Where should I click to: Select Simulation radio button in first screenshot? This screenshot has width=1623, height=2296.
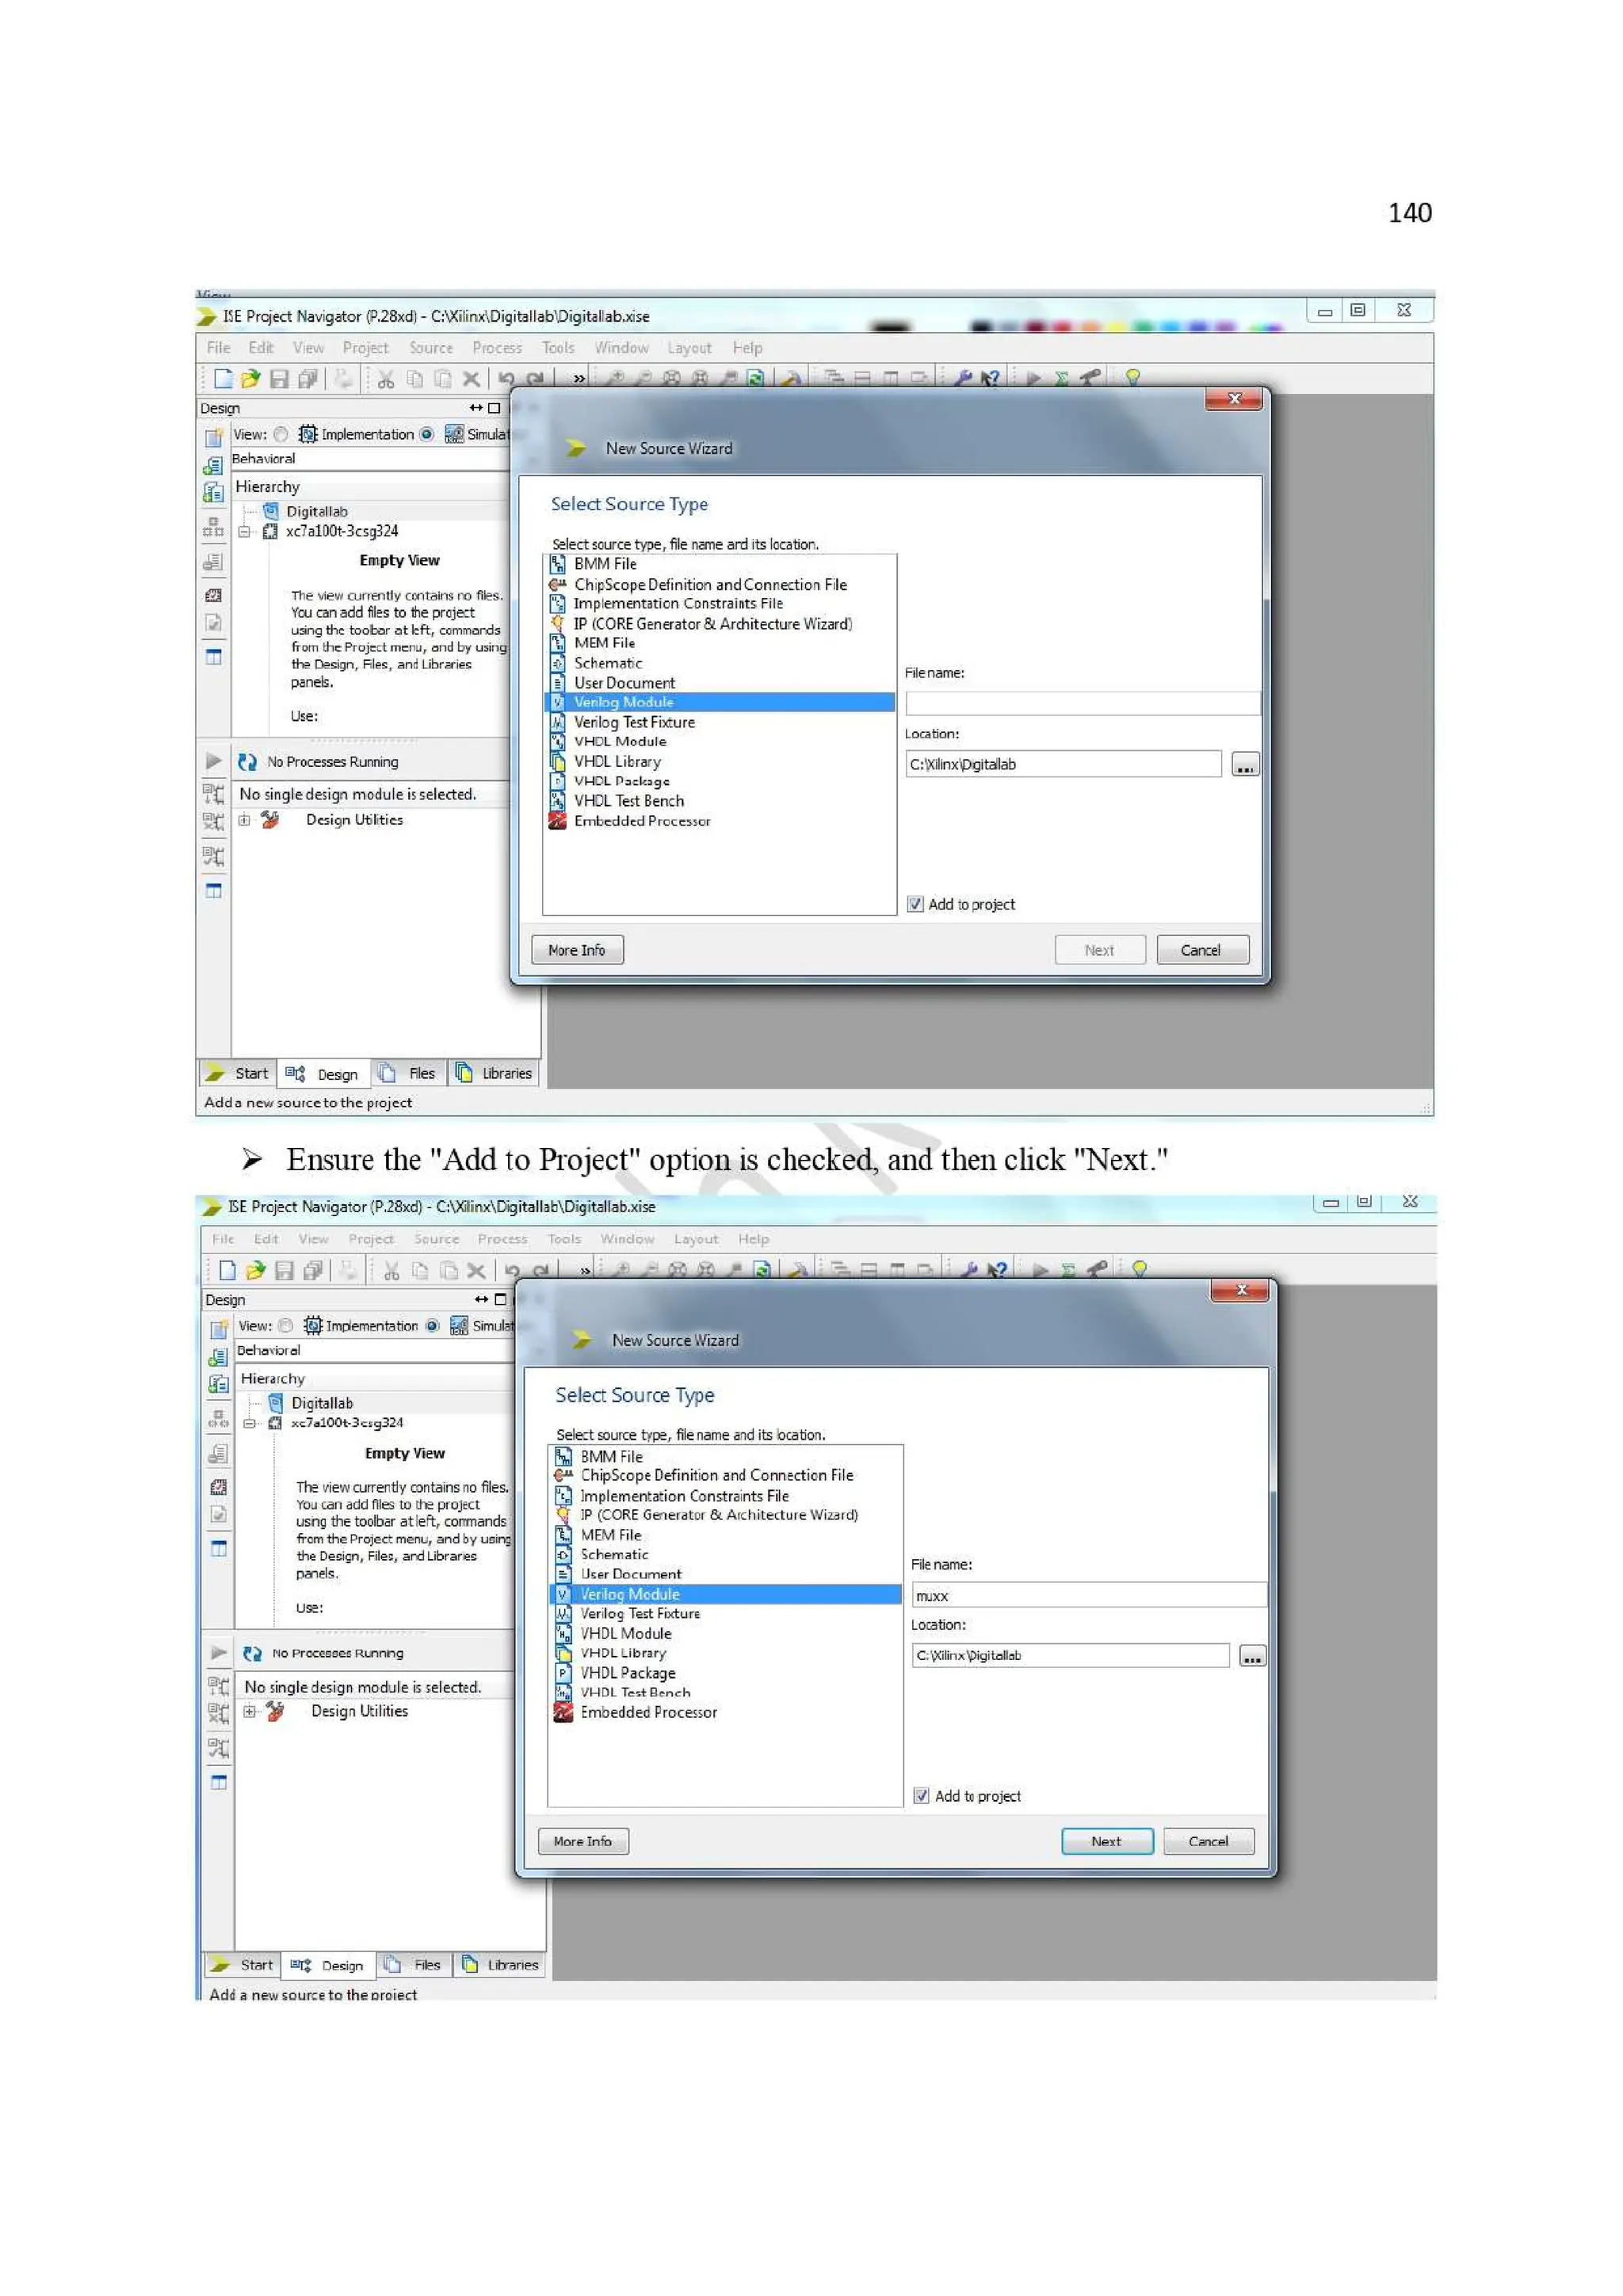point(427,434)
